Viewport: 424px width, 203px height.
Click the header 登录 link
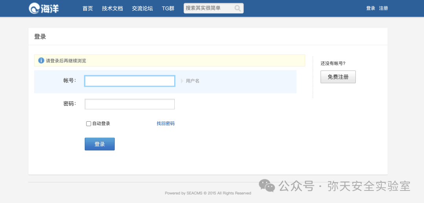click(x=371, y=8)
